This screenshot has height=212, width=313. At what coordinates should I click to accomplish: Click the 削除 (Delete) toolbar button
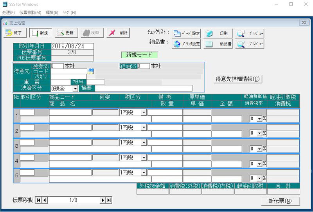click(x=118, y=33)
